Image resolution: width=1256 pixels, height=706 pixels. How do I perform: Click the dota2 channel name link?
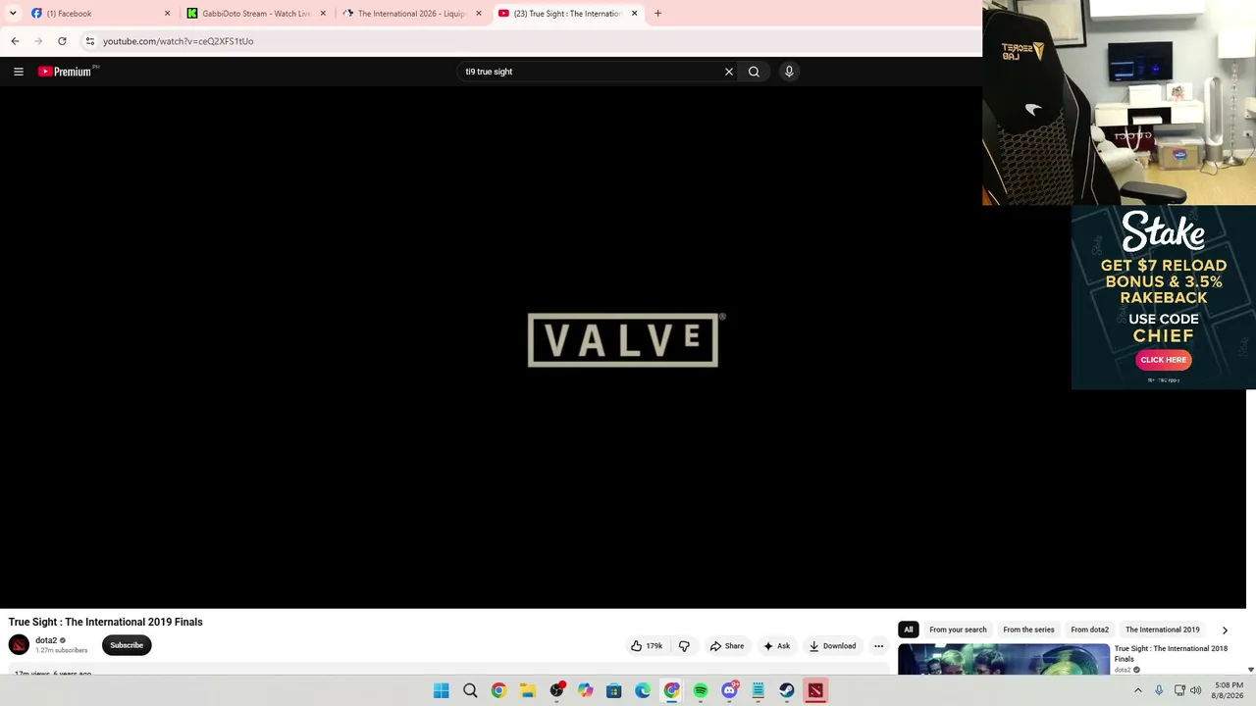tap(46, 640)
